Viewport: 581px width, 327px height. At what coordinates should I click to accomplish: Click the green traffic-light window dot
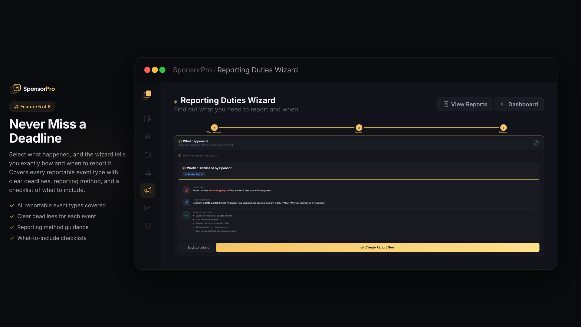[162, 70]
